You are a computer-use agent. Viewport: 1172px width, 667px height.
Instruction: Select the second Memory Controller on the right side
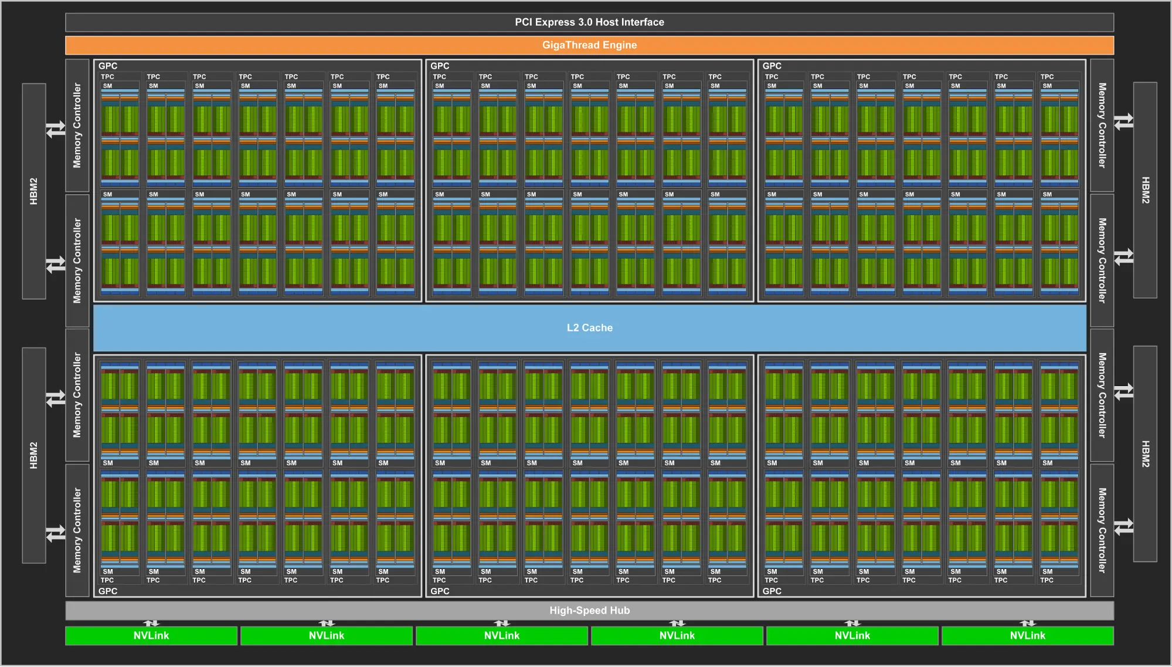click(x=1102, y=260)
